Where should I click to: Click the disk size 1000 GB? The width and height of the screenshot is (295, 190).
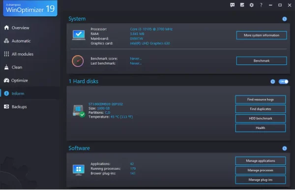103,108
